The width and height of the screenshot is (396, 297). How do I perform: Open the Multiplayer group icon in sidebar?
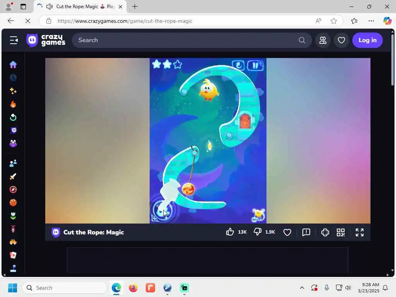point(13,143)
